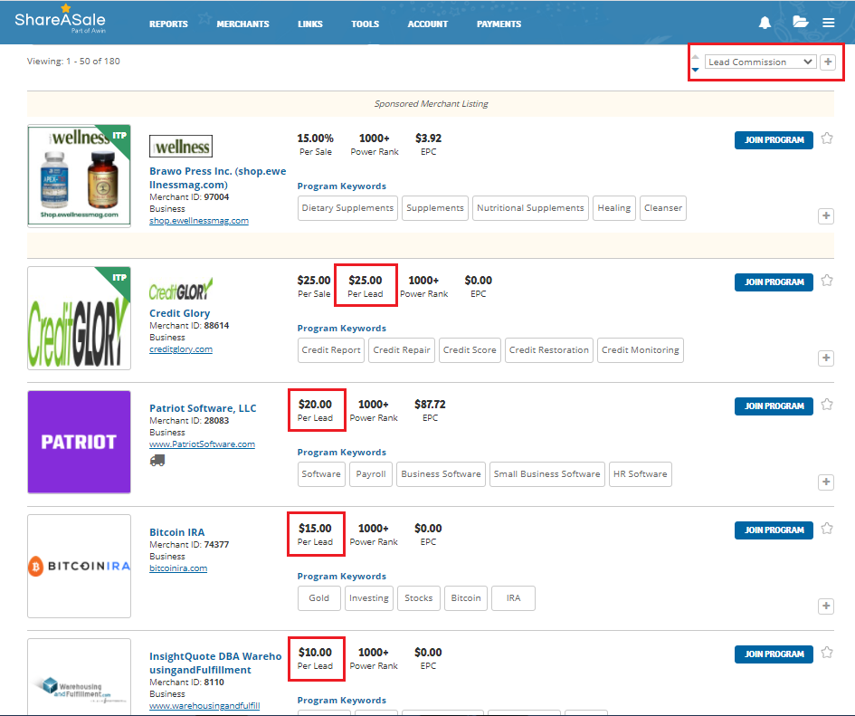Select the Gold keyword tag
Viewport: 855px width, 716px height.
click(319, 597)
